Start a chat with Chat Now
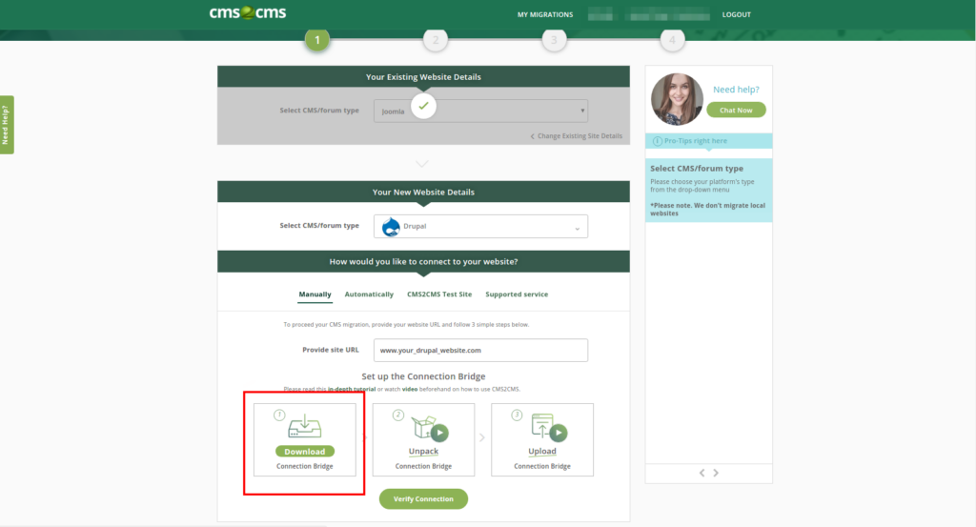Viewport: 976px width, 527px height. 736,111
